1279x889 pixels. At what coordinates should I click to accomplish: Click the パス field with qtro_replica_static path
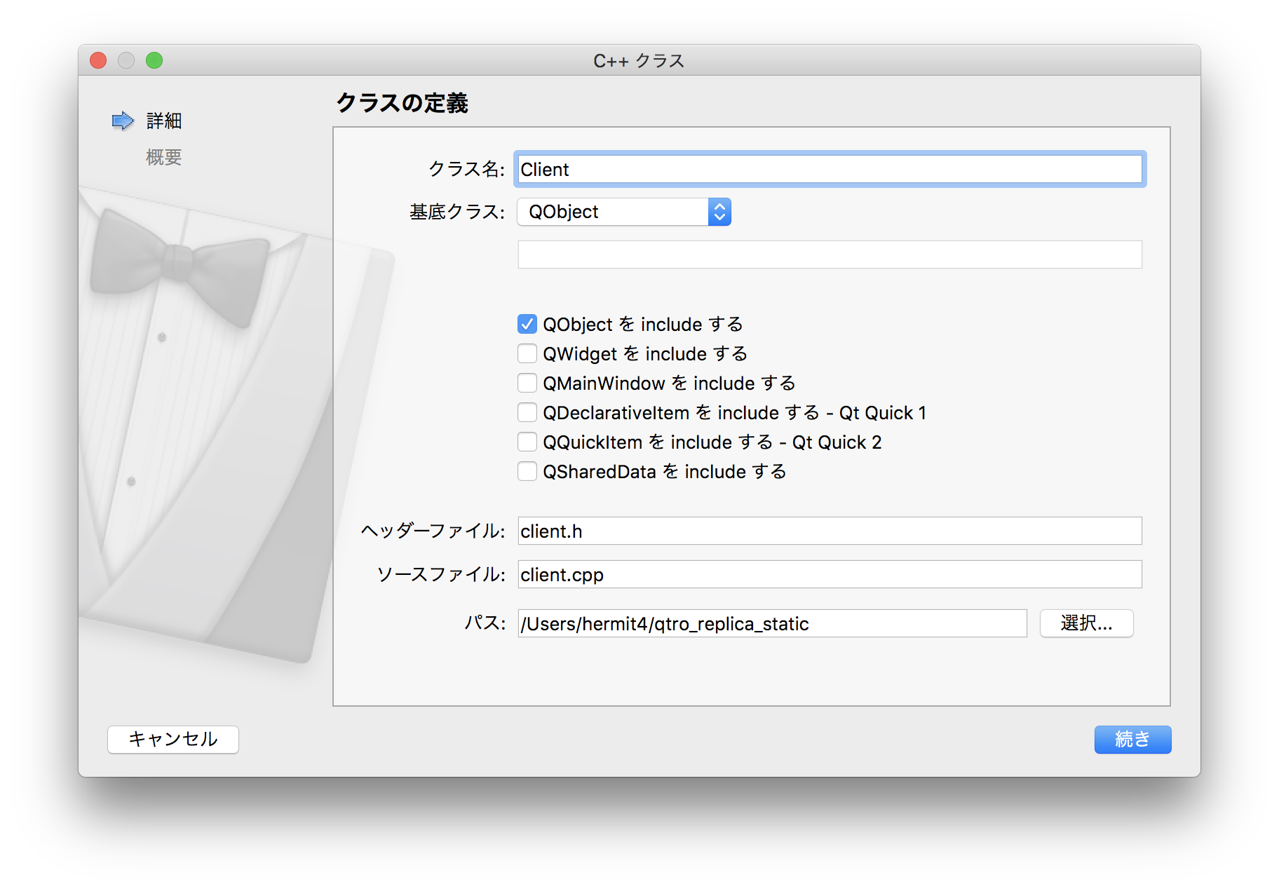(771, 623)
